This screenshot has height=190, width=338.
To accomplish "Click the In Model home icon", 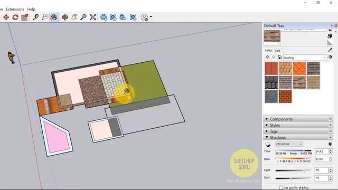I will click(279, 57).
